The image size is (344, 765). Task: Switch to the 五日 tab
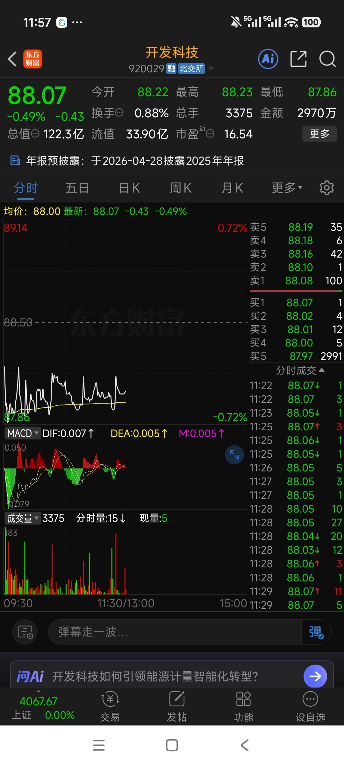coord(77,188)
